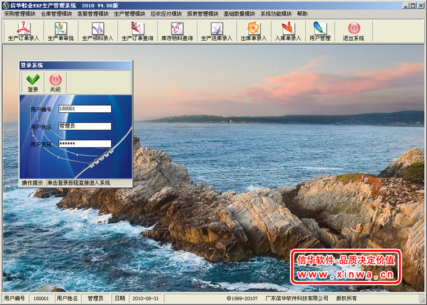Click hint text 单击登录按钮直接进入系统

(79, 183)
